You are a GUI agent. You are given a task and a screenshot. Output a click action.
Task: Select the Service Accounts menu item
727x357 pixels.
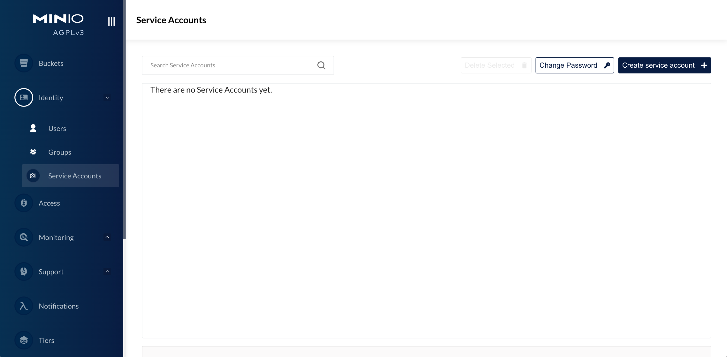[x=75, y=176]
